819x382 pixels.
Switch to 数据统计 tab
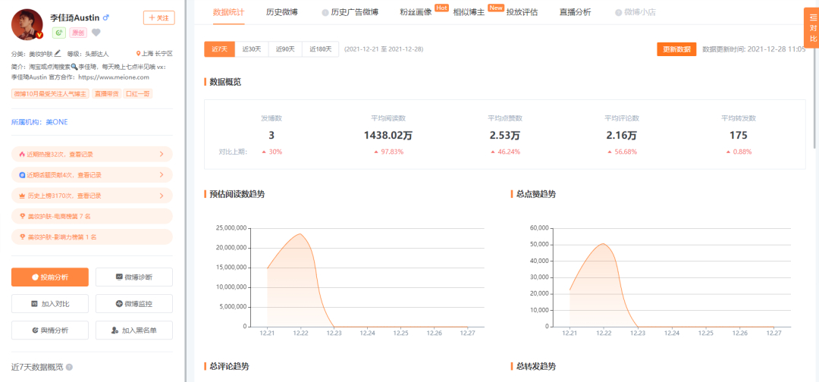(x=229, y=12)
